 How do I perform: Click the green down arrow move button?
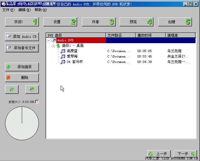click(x=32, y=89)
